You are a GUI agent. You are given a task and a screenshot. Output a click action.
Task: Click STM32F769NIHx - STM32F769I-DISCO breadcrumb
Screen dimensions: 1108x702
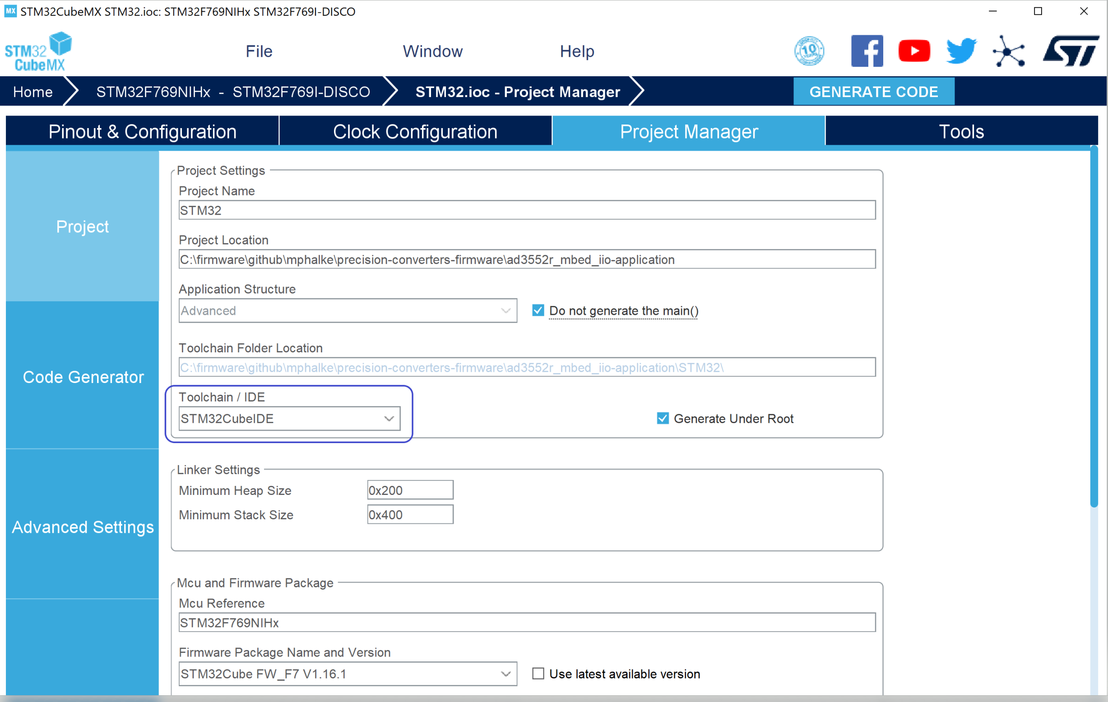233,92
